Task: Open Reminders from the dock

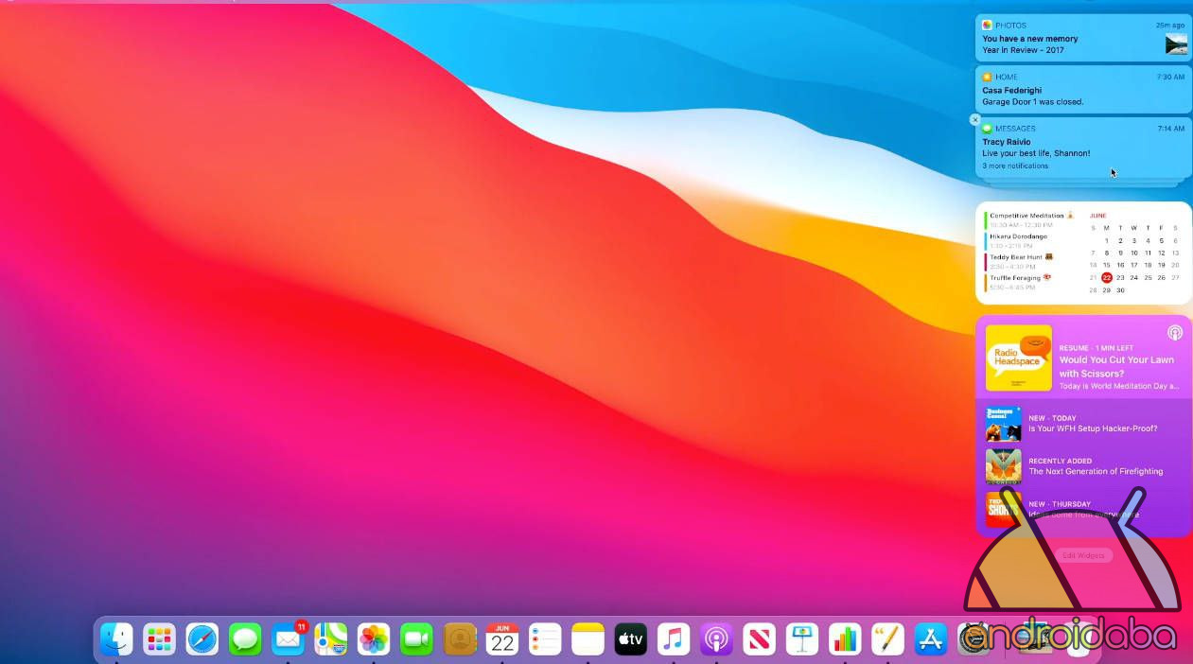Action: coord(545,639)
